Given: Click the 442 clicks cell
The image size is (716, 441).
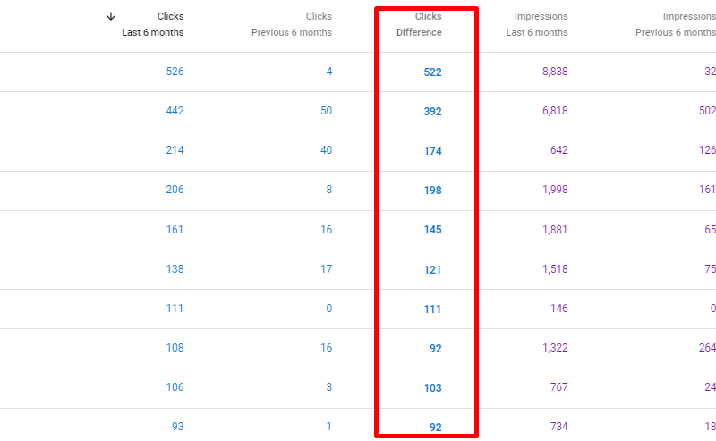Looking at the screenshot, I should click(x=175, y=111).
